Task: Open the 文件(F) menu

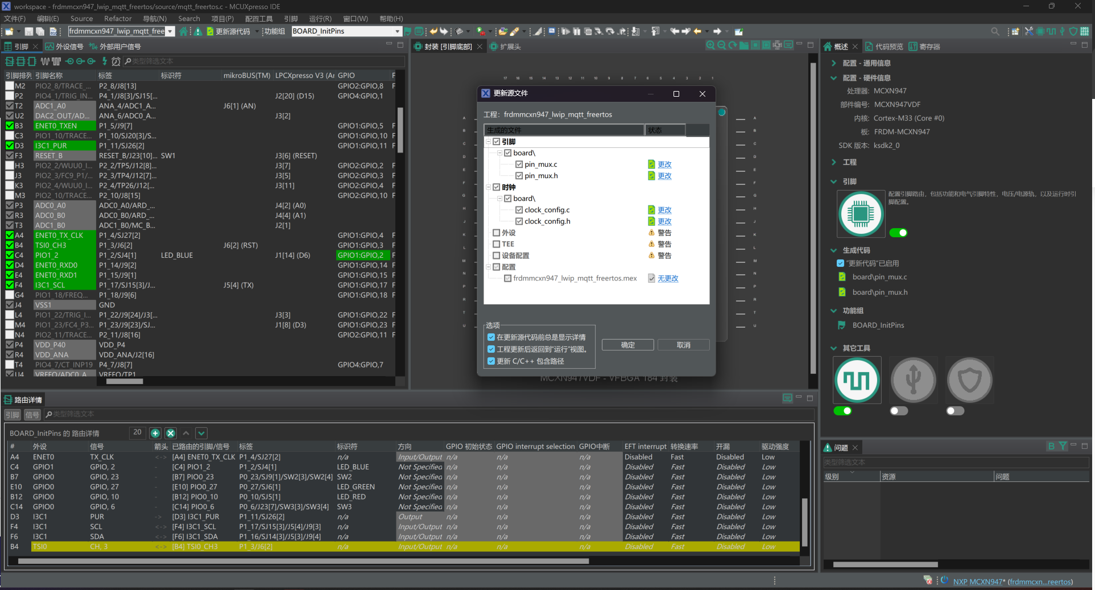Action: (15, 19)
